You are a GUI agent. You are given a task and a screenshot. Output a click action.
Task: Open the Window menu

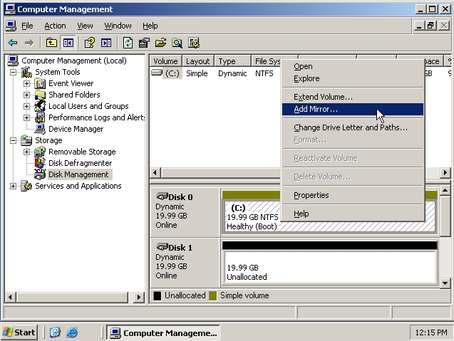[118, 26]
